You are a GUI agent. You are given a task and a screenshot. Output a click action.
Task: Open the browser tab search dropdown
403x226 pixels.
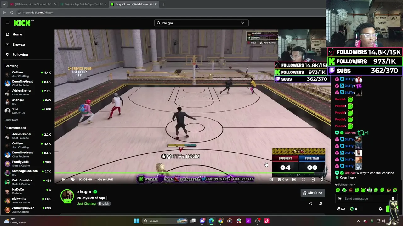pyautogui.click(x=4, y=4)
